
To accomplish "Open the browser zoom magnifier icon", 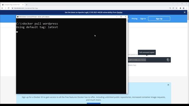I will [x=170, y=8].
